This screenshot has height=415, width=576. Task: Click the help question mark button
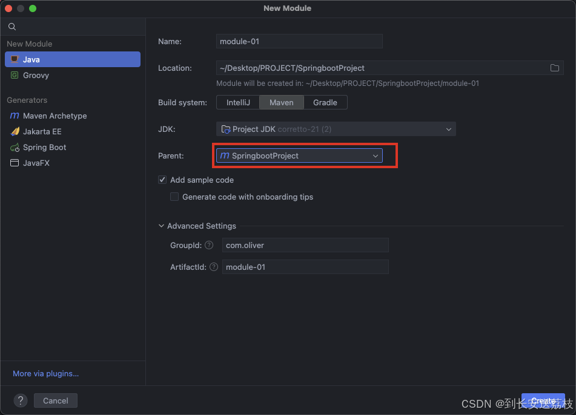(x=21, y=400)
